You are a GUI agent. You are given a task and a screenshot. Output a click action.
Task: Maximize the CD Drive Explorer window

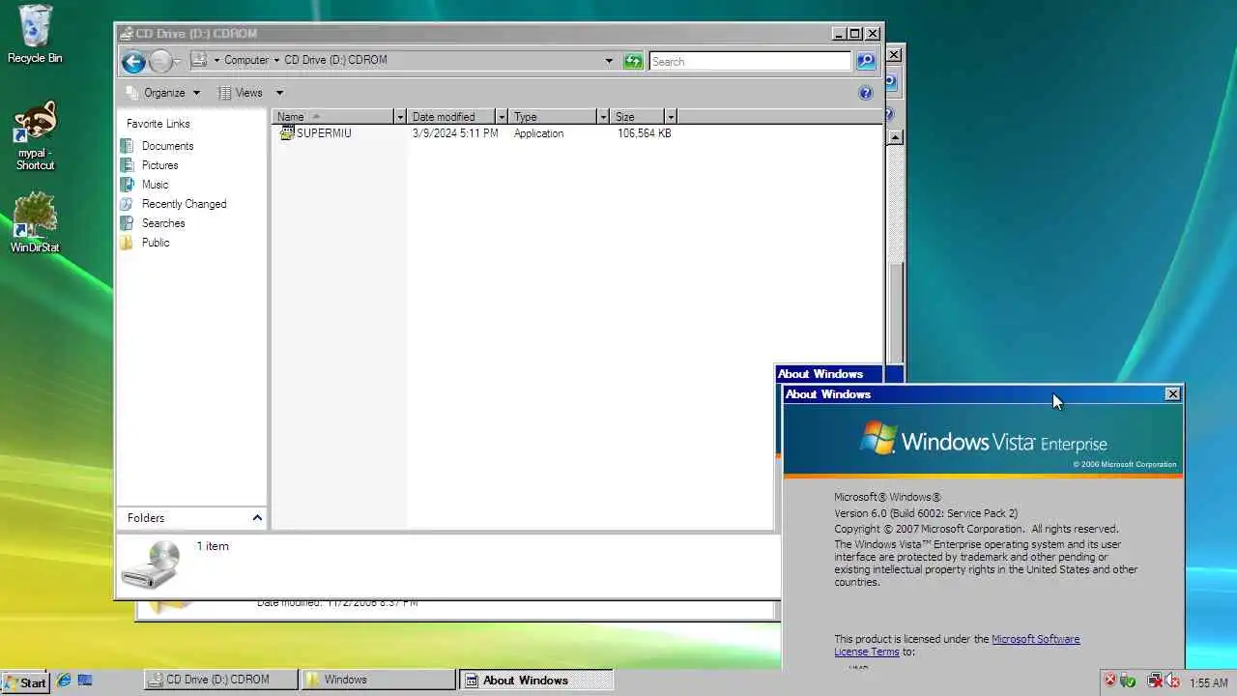[854, 34]
